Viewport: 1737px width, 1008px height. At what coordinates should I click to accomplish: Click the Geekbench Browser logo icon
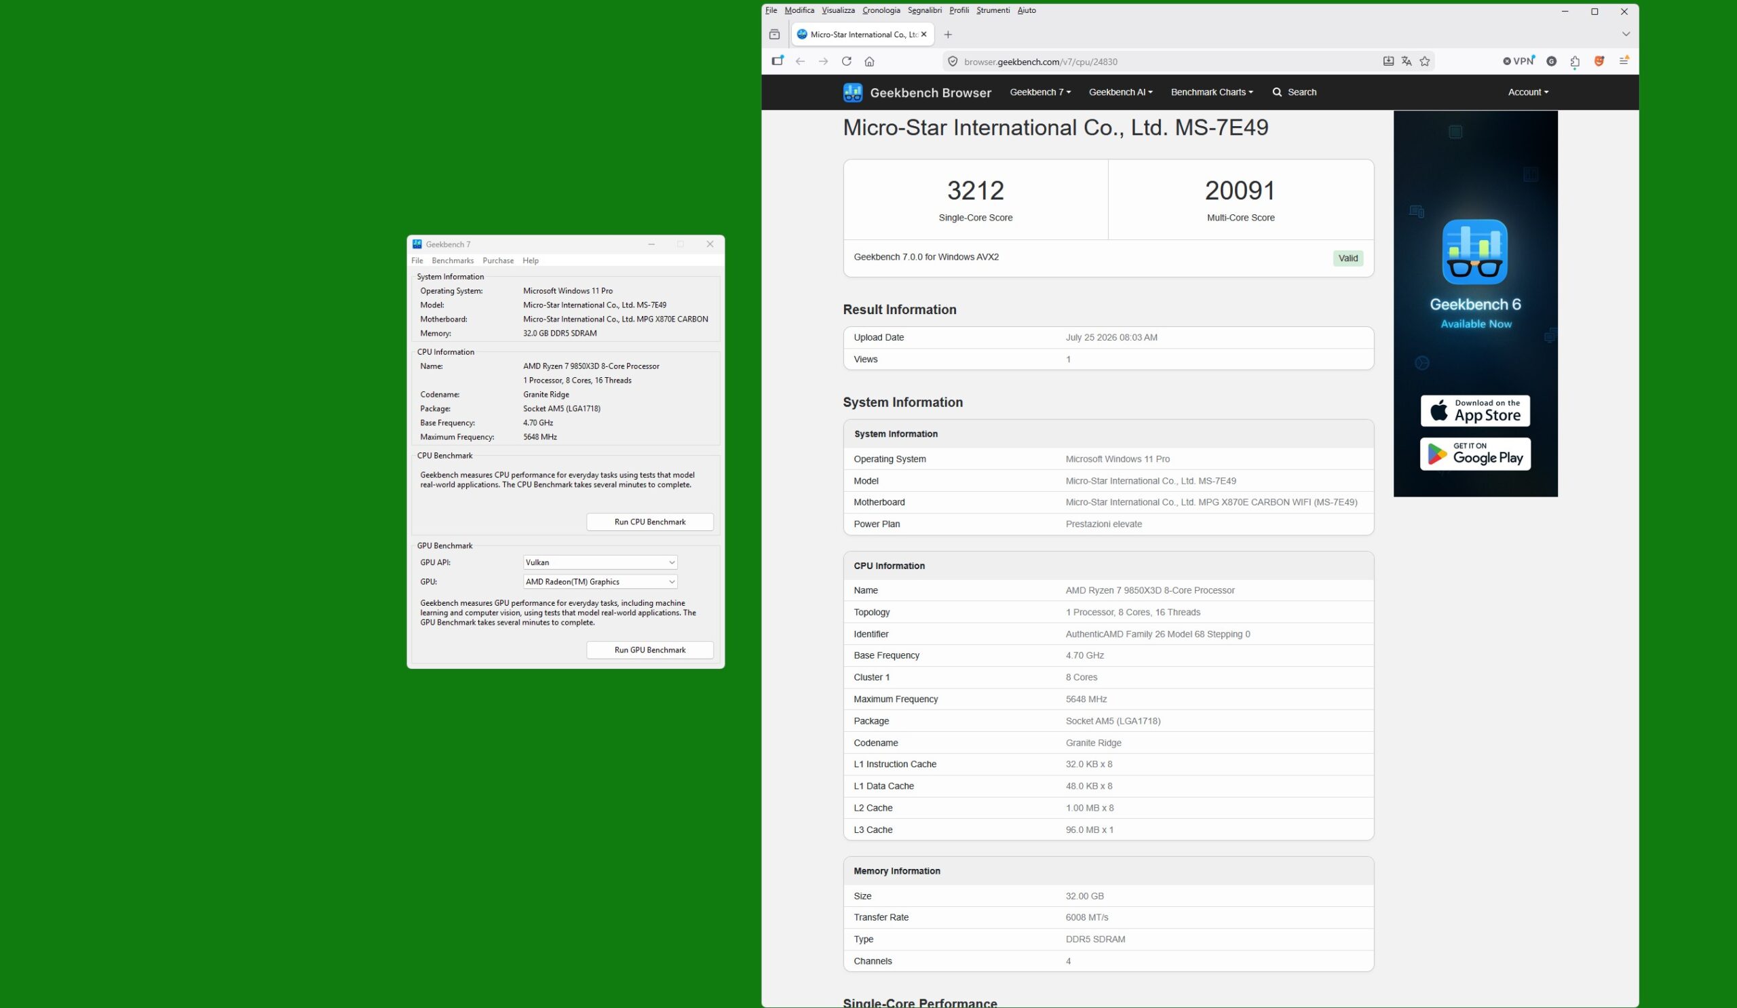[853, 92]
